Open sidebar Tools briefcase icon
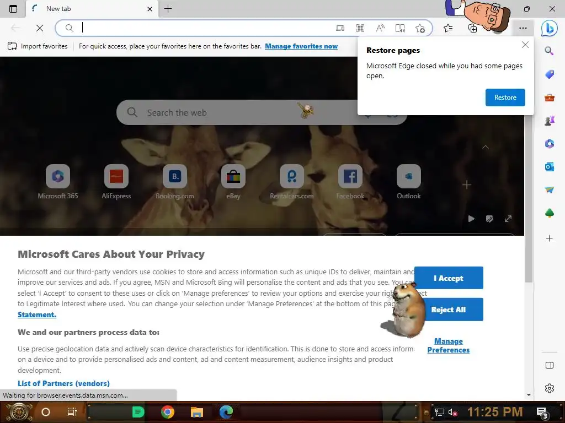Image resolution: width=565 pixels, height=423 pixels. [x=549, y=97]
